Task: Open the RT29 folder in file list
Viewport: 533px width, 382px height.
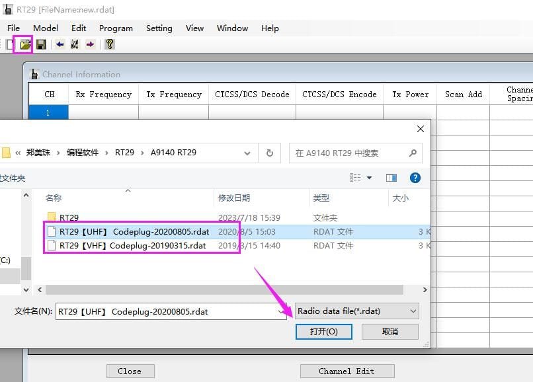Action: (x=69, y=217)
